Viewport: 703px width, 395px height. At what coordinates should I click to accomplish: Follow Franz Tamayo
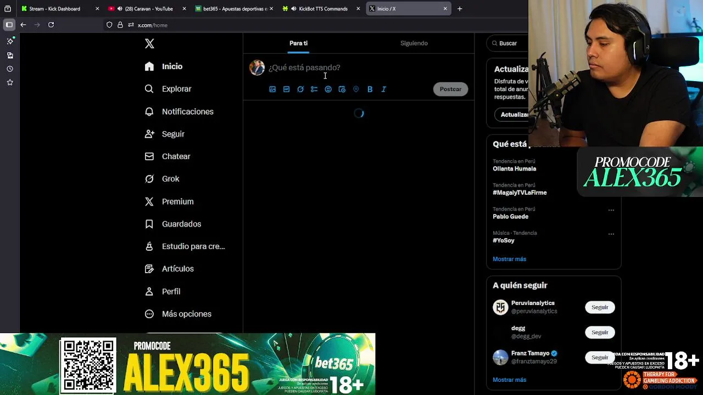point(600,357)
